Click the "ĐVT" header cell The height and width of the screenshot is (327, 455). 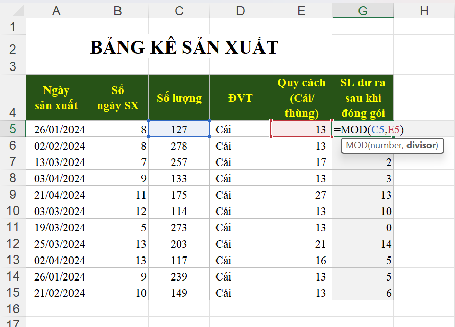tap(240, 98)
